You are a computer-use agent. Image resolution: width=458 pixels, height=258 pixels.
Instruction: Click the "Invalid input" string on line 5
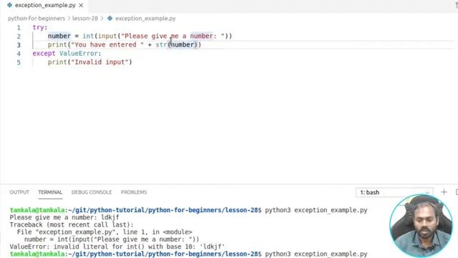point(99,62)
